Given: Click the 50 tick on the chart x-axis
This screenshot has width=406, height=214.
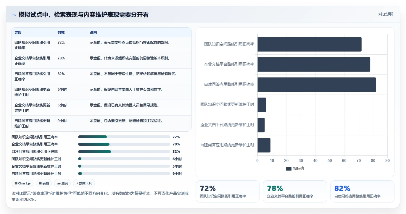Looking at the screenshot, I should [x=330, y=160].
